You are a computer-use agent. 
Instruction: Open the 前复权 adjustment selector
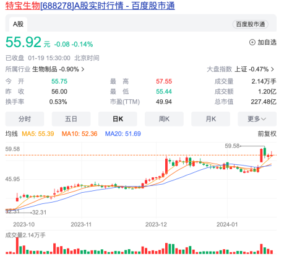point(267,134)
